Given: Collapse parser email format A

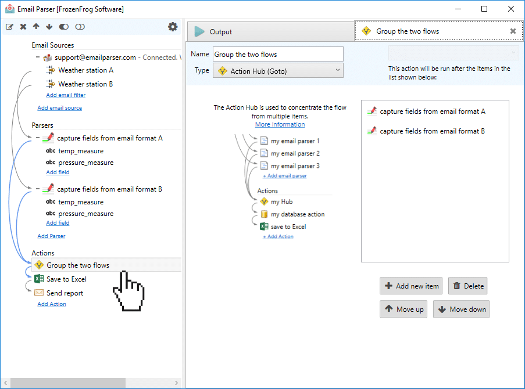Looking at the screenshot, I should point(38,138).
